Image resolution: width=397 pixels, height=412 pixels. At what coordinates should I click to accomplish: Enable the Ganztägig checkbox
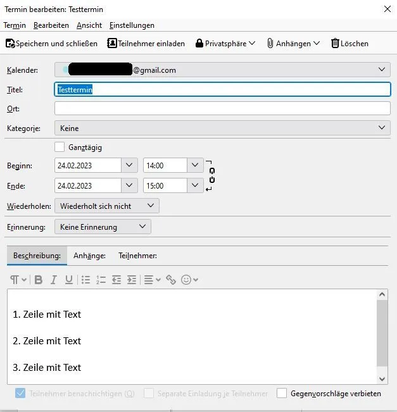click(60, 147)
